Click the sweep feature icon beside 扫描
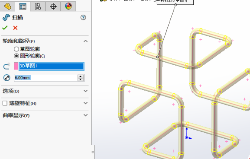 pyautogui.click(x=6, y=17)
